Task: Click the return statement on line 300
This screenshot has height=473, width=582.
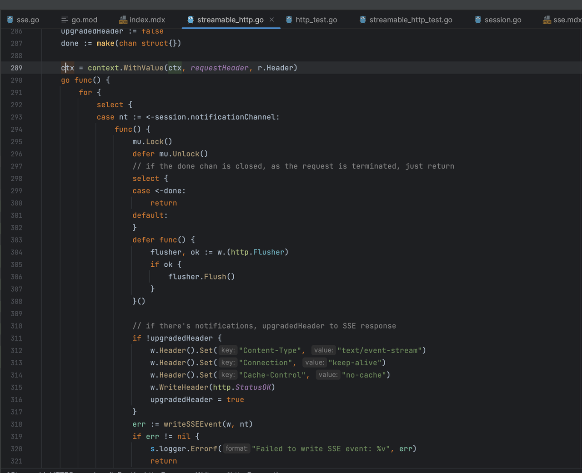Action: pyautogui.click(x=164, y=203)
